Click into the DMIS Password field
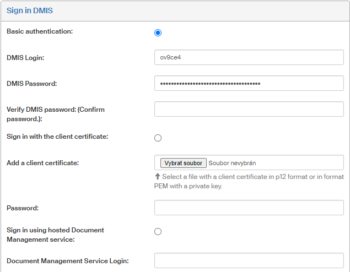Viewport: 350px width, 272px height. click(x=249, y=83)
